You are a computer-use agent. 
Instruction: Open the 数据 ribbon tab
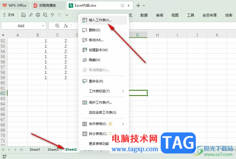click(x=144, y=15)
